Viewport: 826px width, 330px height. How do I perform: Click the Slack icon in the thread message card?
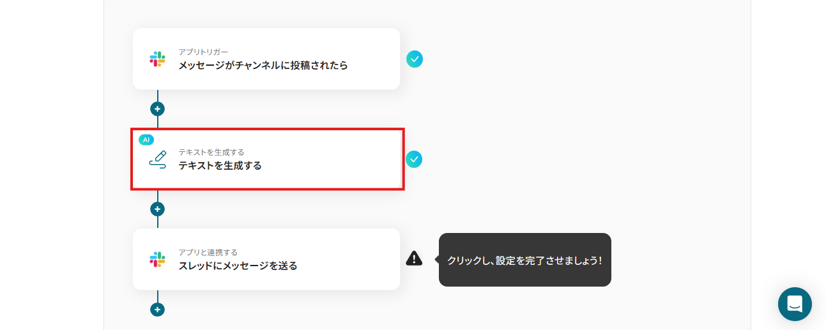pos(157,259)
